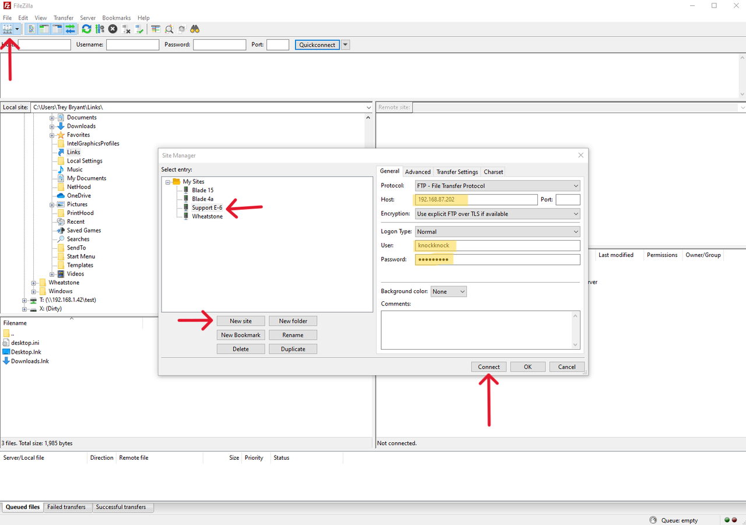Switch to the Advanced tab

point(418,172)
